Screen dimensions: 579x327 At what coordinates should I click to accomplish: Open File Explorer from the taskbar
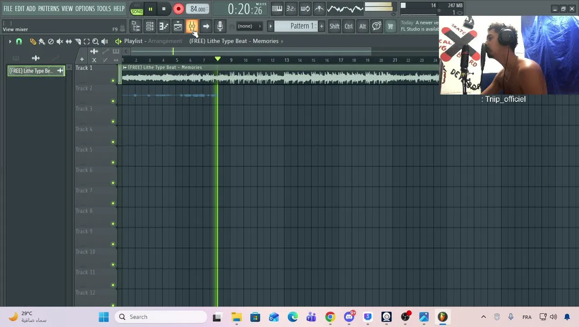(237, 317)
